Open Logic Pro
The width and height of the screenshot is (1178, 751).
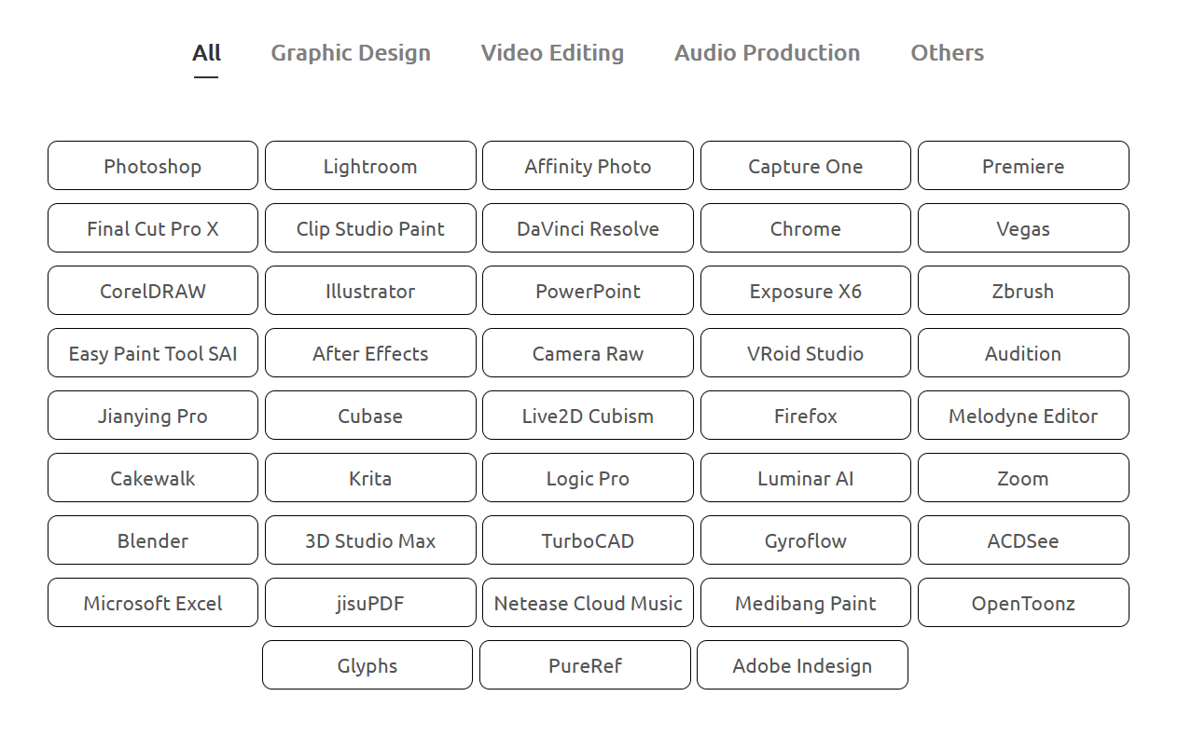[x=588, y=478]
